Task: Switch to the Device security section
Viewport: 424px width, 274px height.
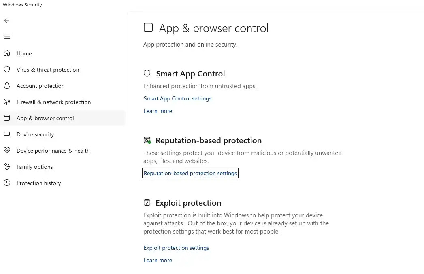Action: [x=35, y=134]
